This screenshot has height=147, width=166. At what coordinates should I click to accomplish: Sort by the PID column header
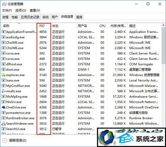click(44, 26)
